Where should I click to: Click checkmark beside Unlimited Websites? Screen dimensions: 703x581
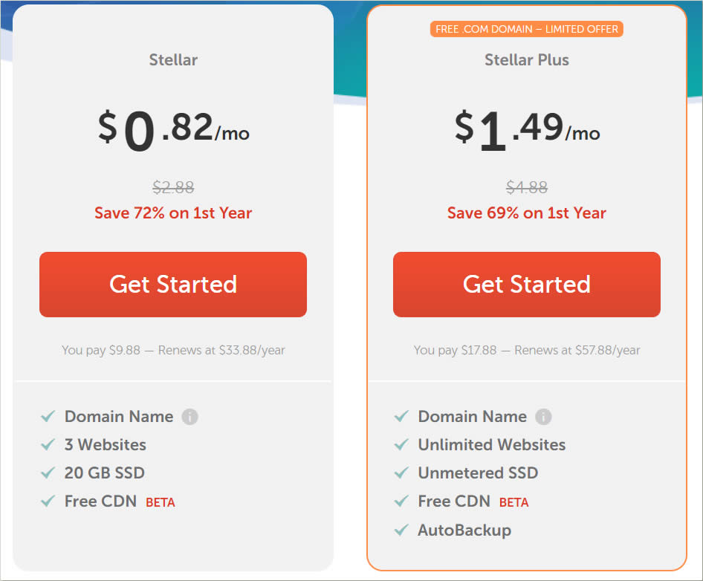(x=401, y=445)
